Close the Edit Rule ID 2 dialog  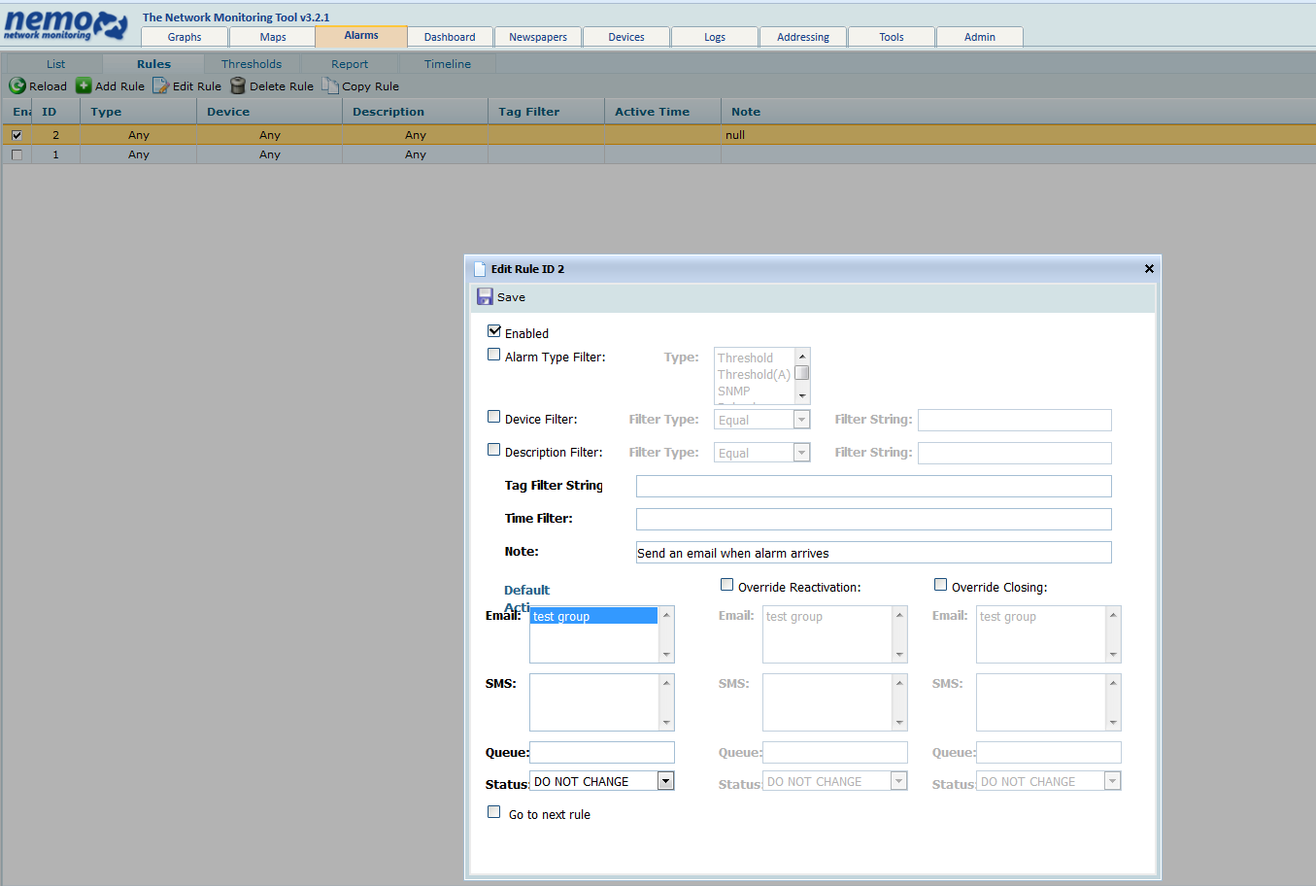[1149, 269]
